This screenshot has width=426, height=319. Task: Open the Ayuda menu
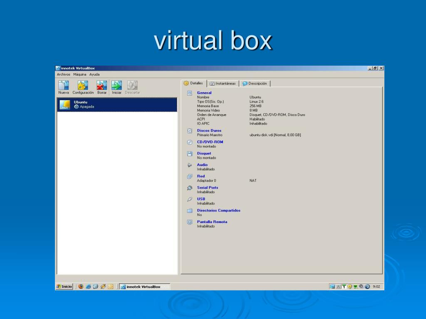coord(94,74)
